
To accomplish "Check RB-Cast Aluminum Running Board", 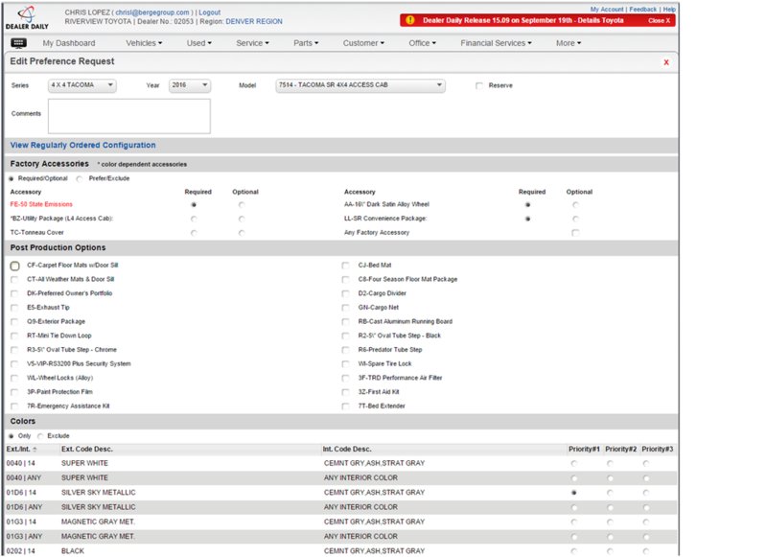I will [x=345, y=321].
